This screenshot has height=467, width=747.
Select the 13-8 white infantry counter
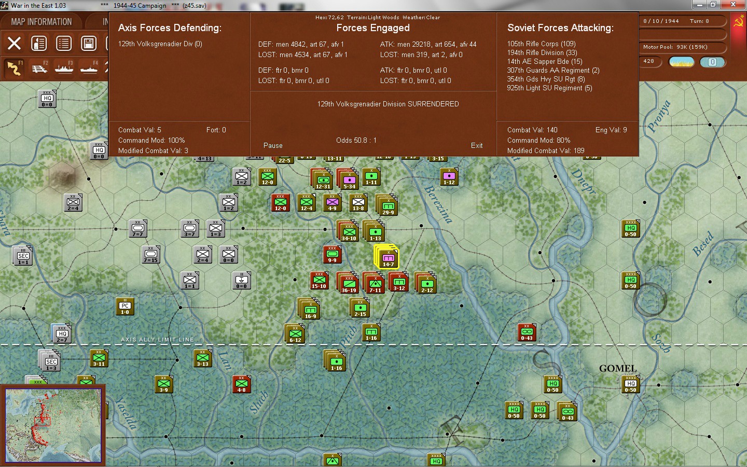coord(358,203)
